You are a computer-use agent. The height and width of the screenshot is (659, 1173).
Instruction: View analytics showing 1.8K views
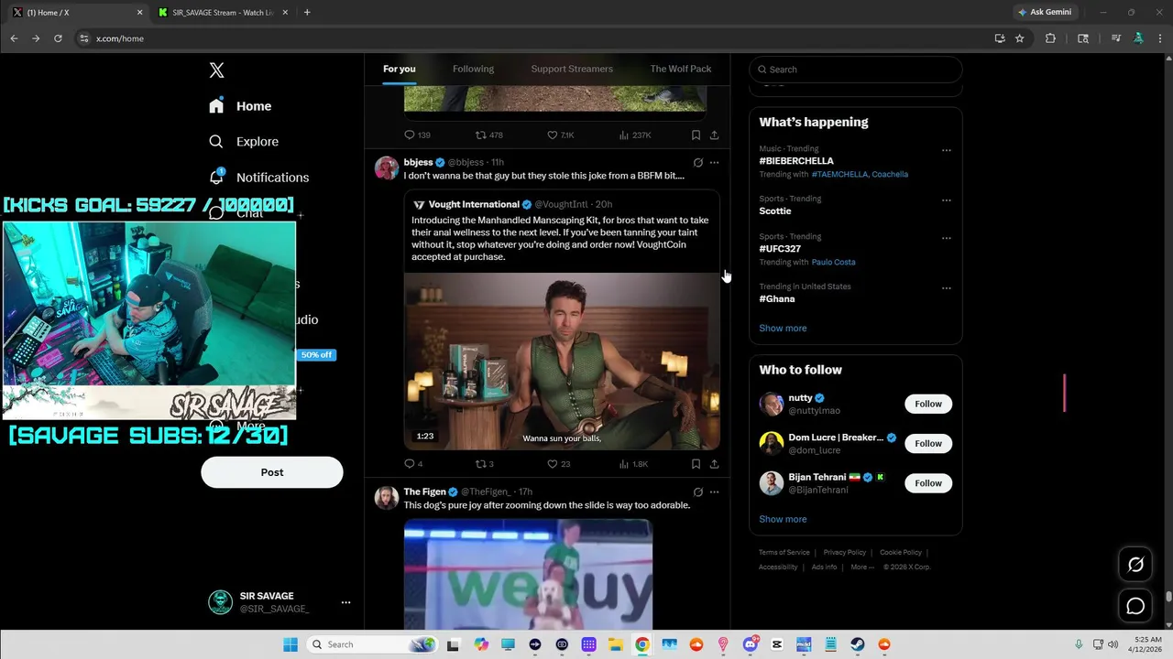pyautogui.click(x=633, y=464)
